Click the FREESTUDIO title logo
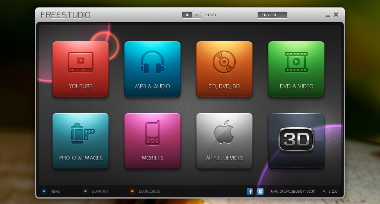This screenshot has width=380, height=204. [x=65, y=15]
